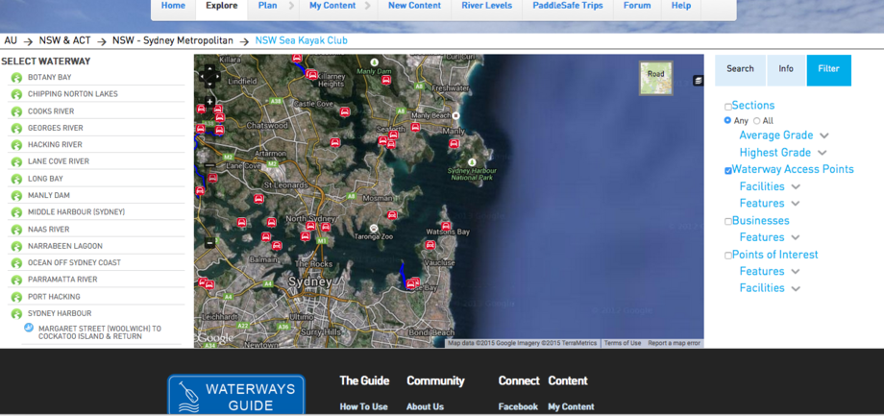Click the Lane Cove River waterway icon
This screenshot has height=416, width=884.
pyautogui.click(x=16, y=162)
